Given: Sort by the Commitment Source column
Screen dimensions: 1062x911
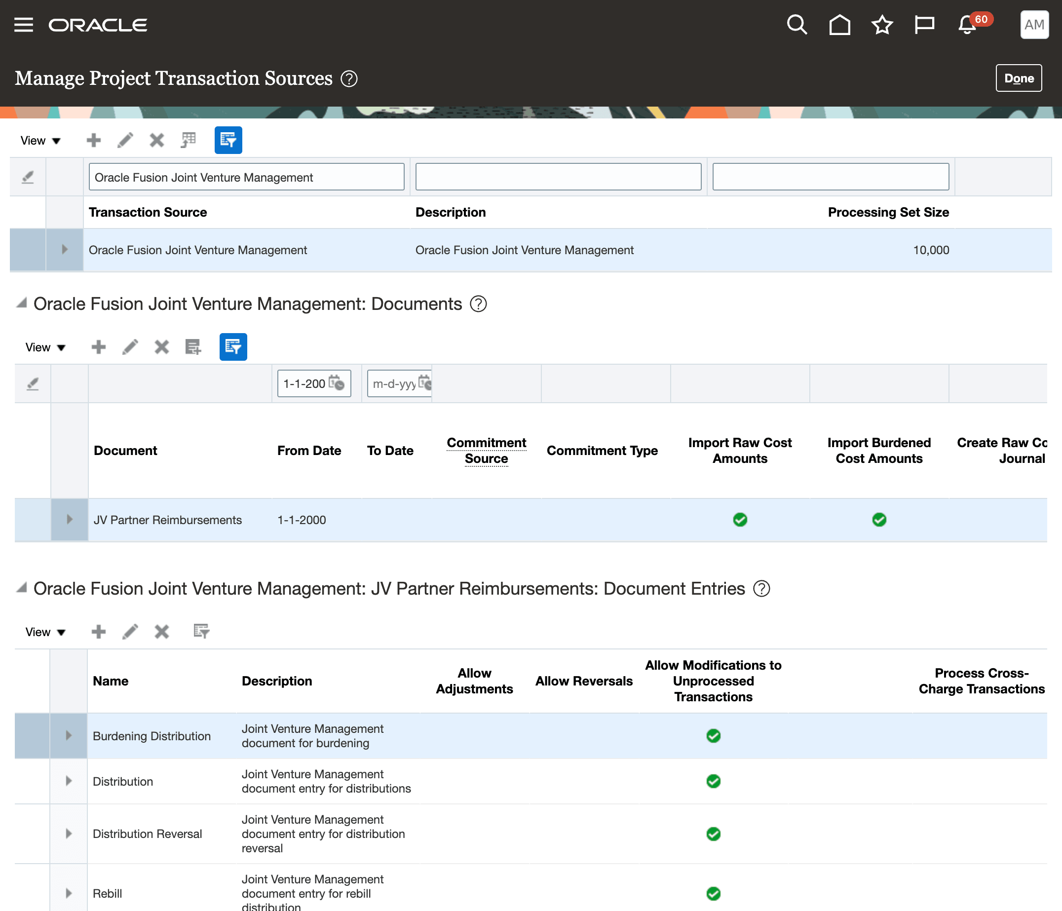Looking at the screenshot, I should click(x=486, y=450).
